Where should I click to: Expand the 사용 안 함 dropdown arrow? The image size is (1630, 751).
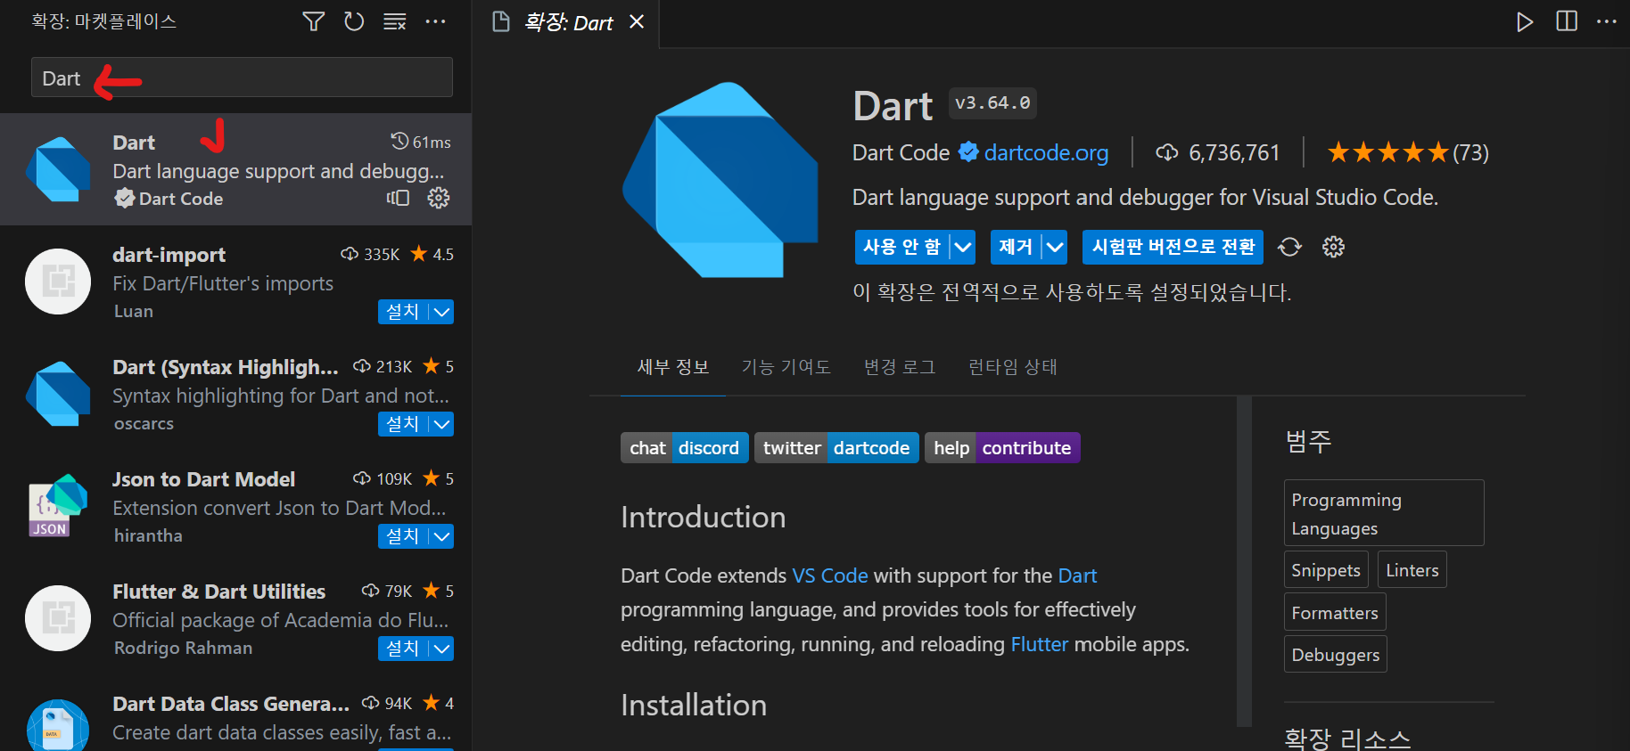[962, 247]
